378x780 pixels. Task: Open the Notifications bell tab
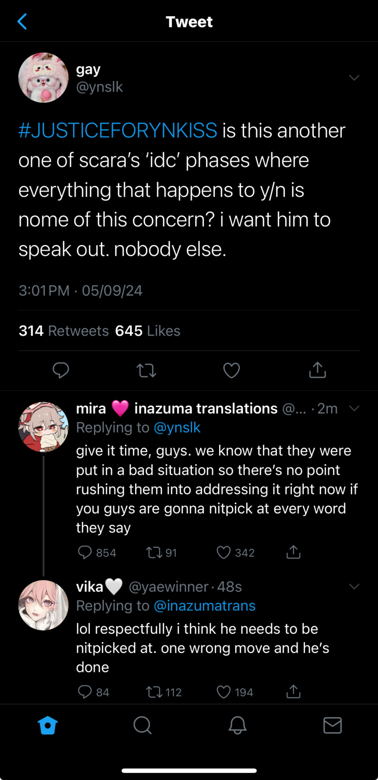237,725
